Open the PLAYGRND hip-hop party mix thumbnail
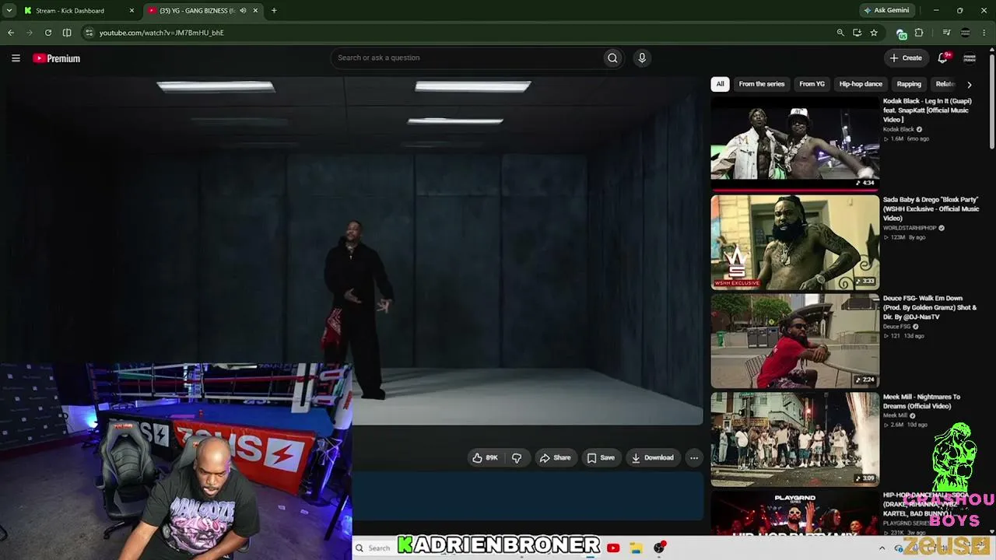This screenshot has width=996, height=560. click(794, 513)
